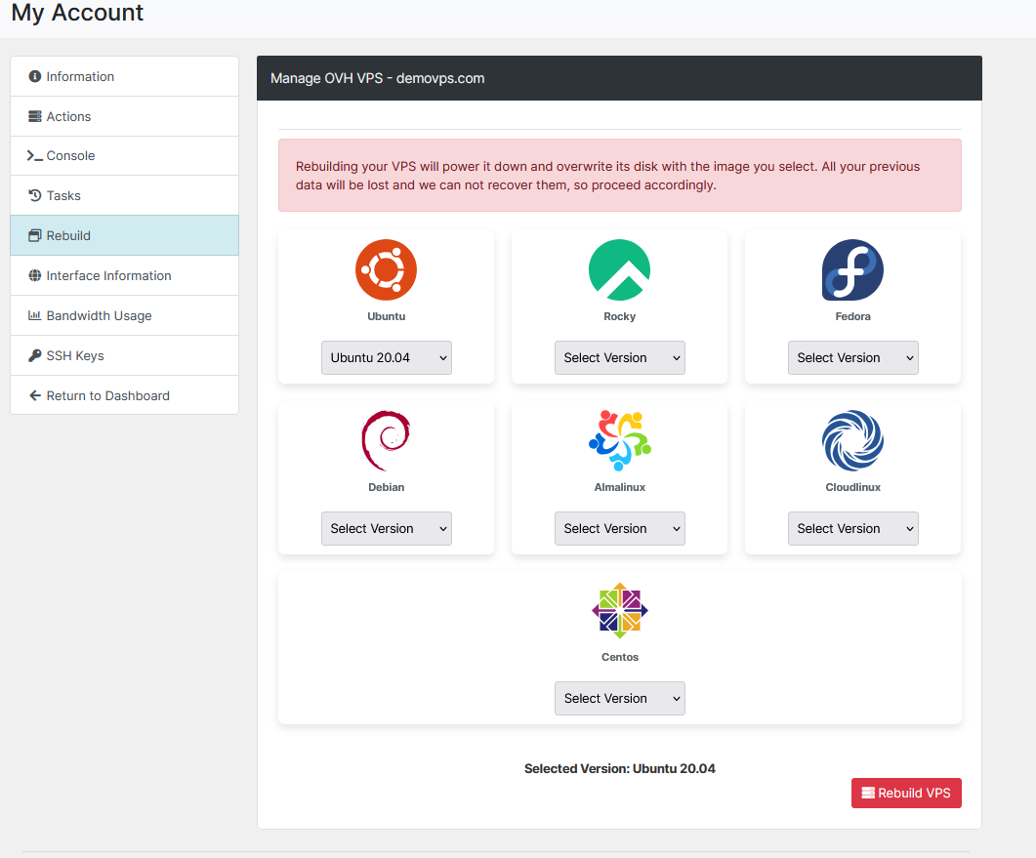Click the info circle icon beside Information
1036x858 pixels.
(35, 76)
